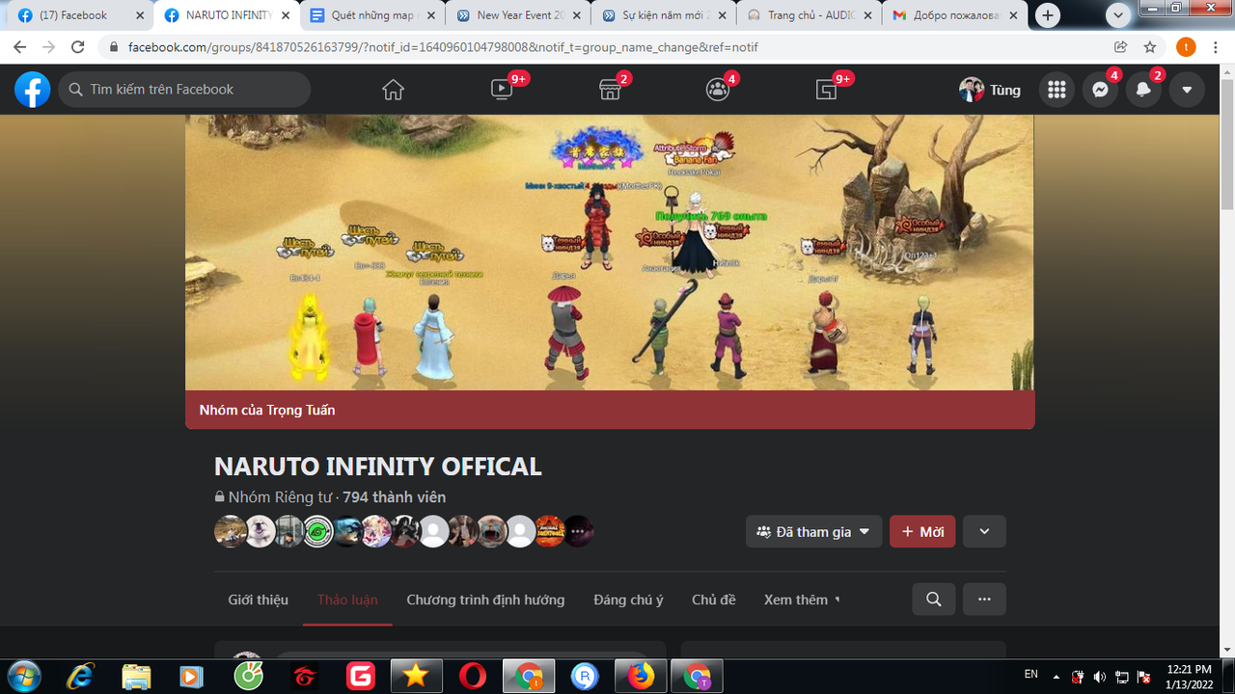Viewport: 1235px width, 694px height.
Task: Click the 794 thành viên link
Action: (x=395, y=497)
